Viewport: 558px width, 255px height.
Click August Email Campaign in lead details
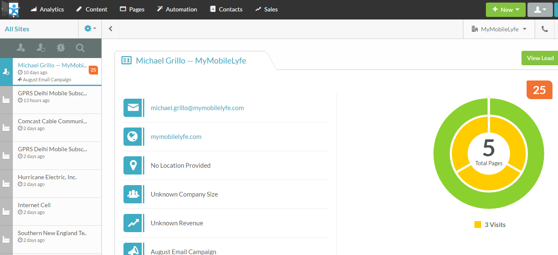(x=183, y=252)
